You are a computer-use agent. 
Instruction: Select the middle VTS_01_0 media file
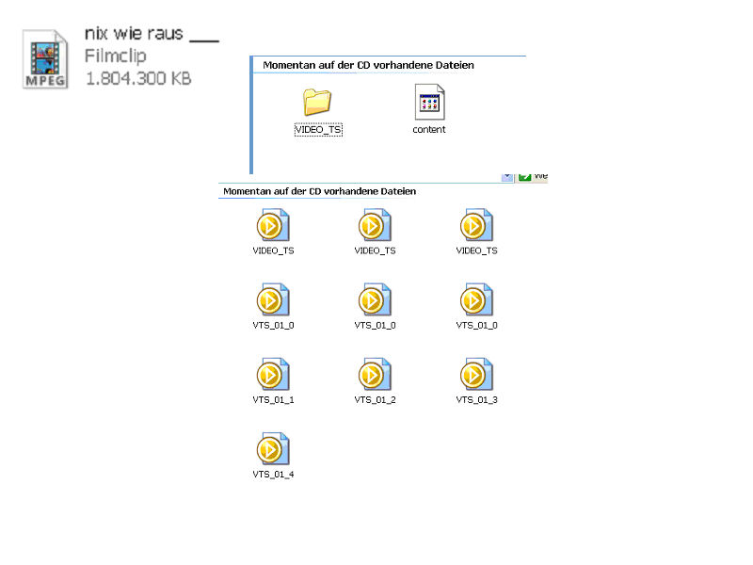pos(375,300)
